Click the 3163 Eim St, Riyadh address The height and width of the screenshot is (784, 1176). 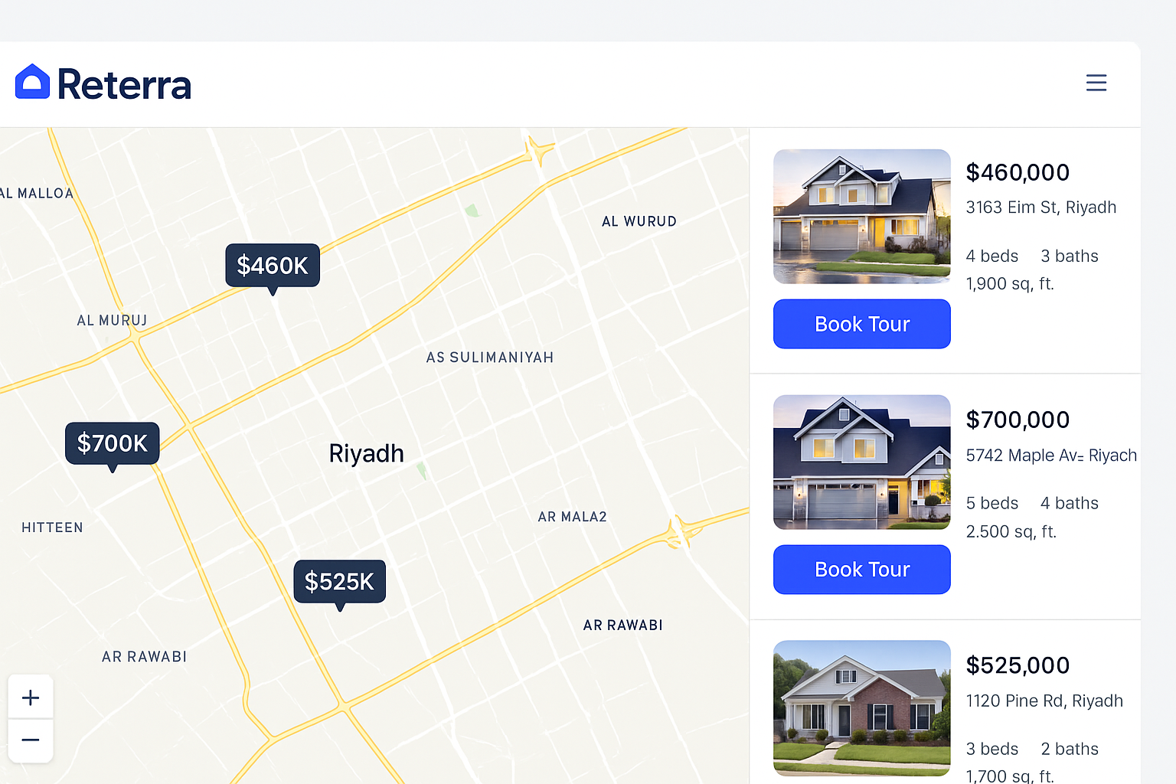pos(1041,207)
